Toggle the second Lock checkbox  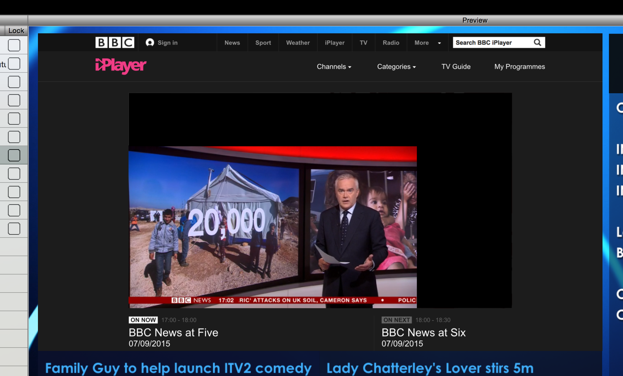pyautogui.click(x=14, y=64)
